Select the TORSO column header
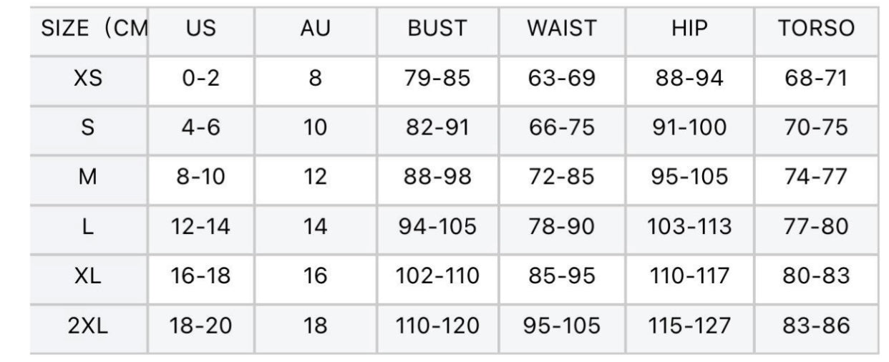 click(816, 29)
